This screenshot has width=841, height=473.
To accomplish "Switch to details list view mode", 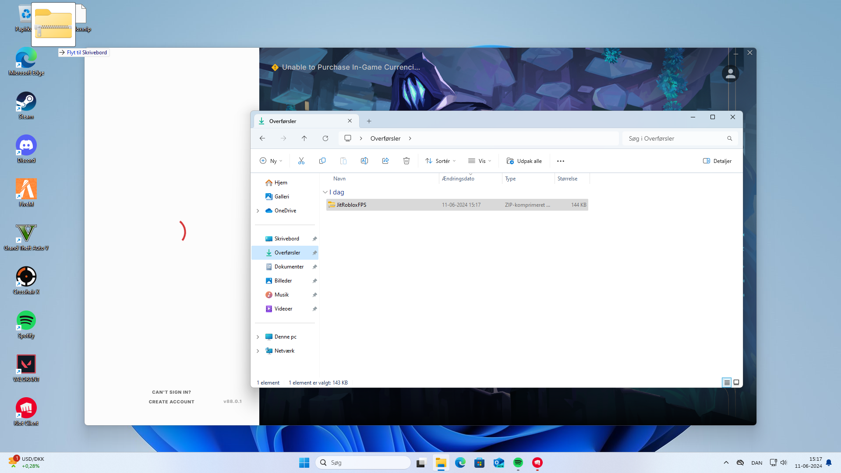I will (727, 383).
